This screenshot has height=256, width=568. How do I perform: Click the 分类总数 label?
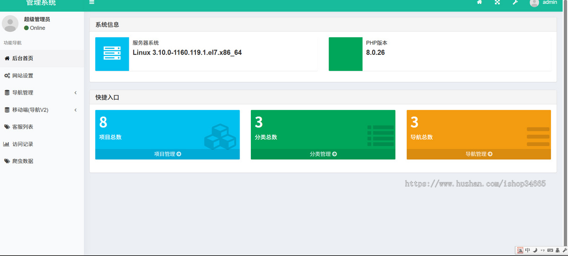click(266, 137)
